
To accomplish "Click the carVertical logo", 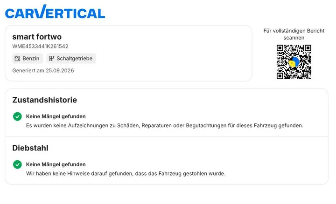I will click(55, 12).
